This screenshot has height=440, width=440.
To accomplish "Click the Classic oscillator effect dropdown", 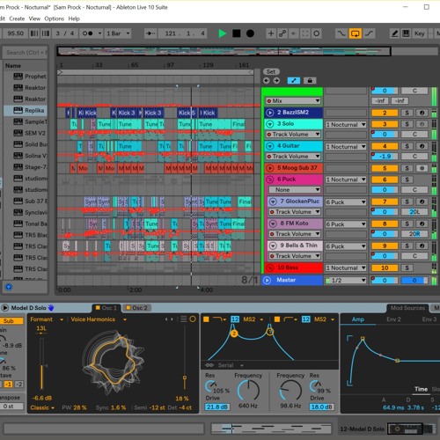I will 42,407.
